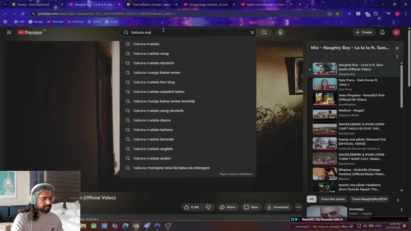
Task: Save video to a playlist
Action: [251, 207]
